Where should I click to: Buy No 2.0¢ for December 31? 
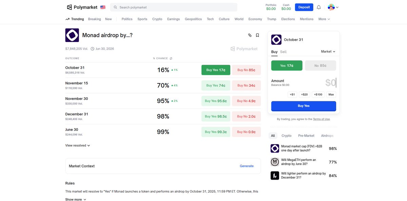(246, 116)
